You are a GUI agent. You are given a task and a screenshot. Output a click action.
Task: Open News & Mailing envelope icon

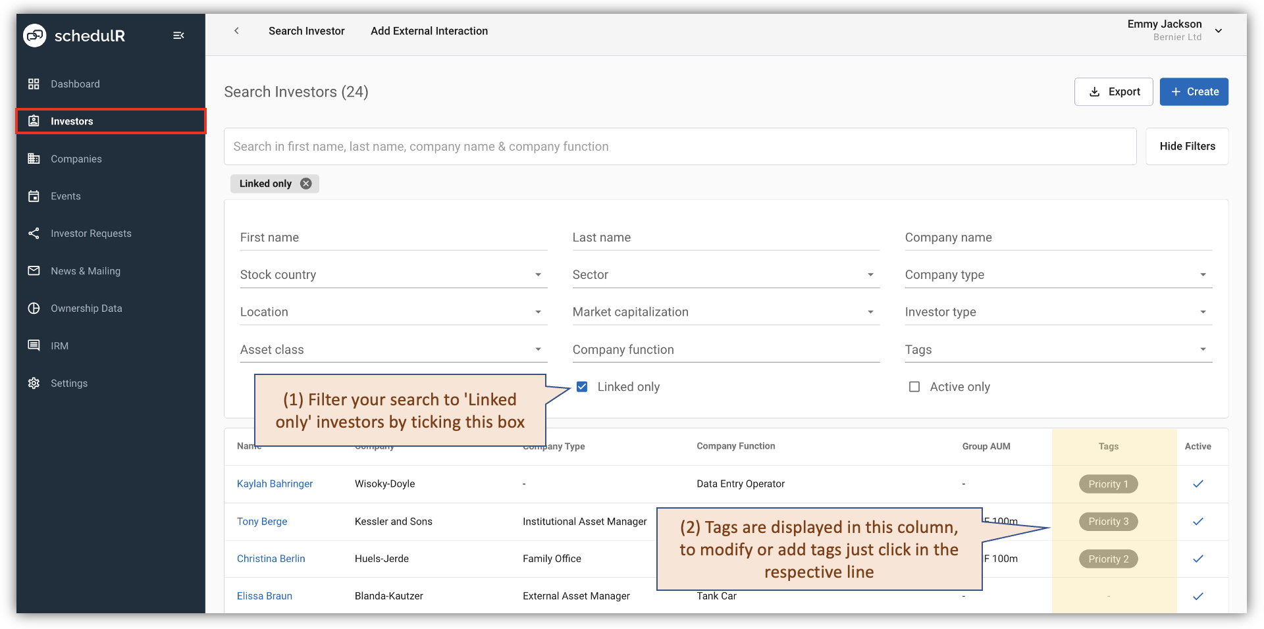point(34,270)
